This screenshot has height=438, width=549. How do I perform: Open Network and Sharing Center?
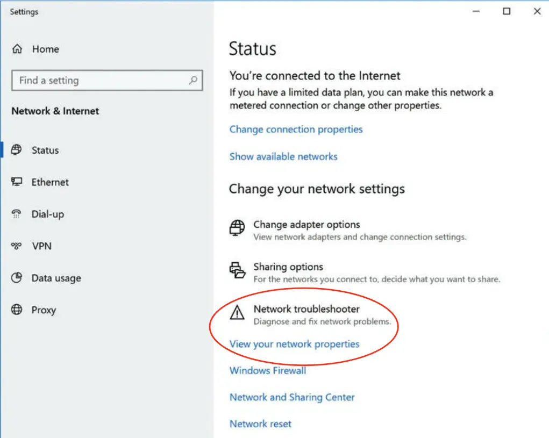click(x=292, y=397)
